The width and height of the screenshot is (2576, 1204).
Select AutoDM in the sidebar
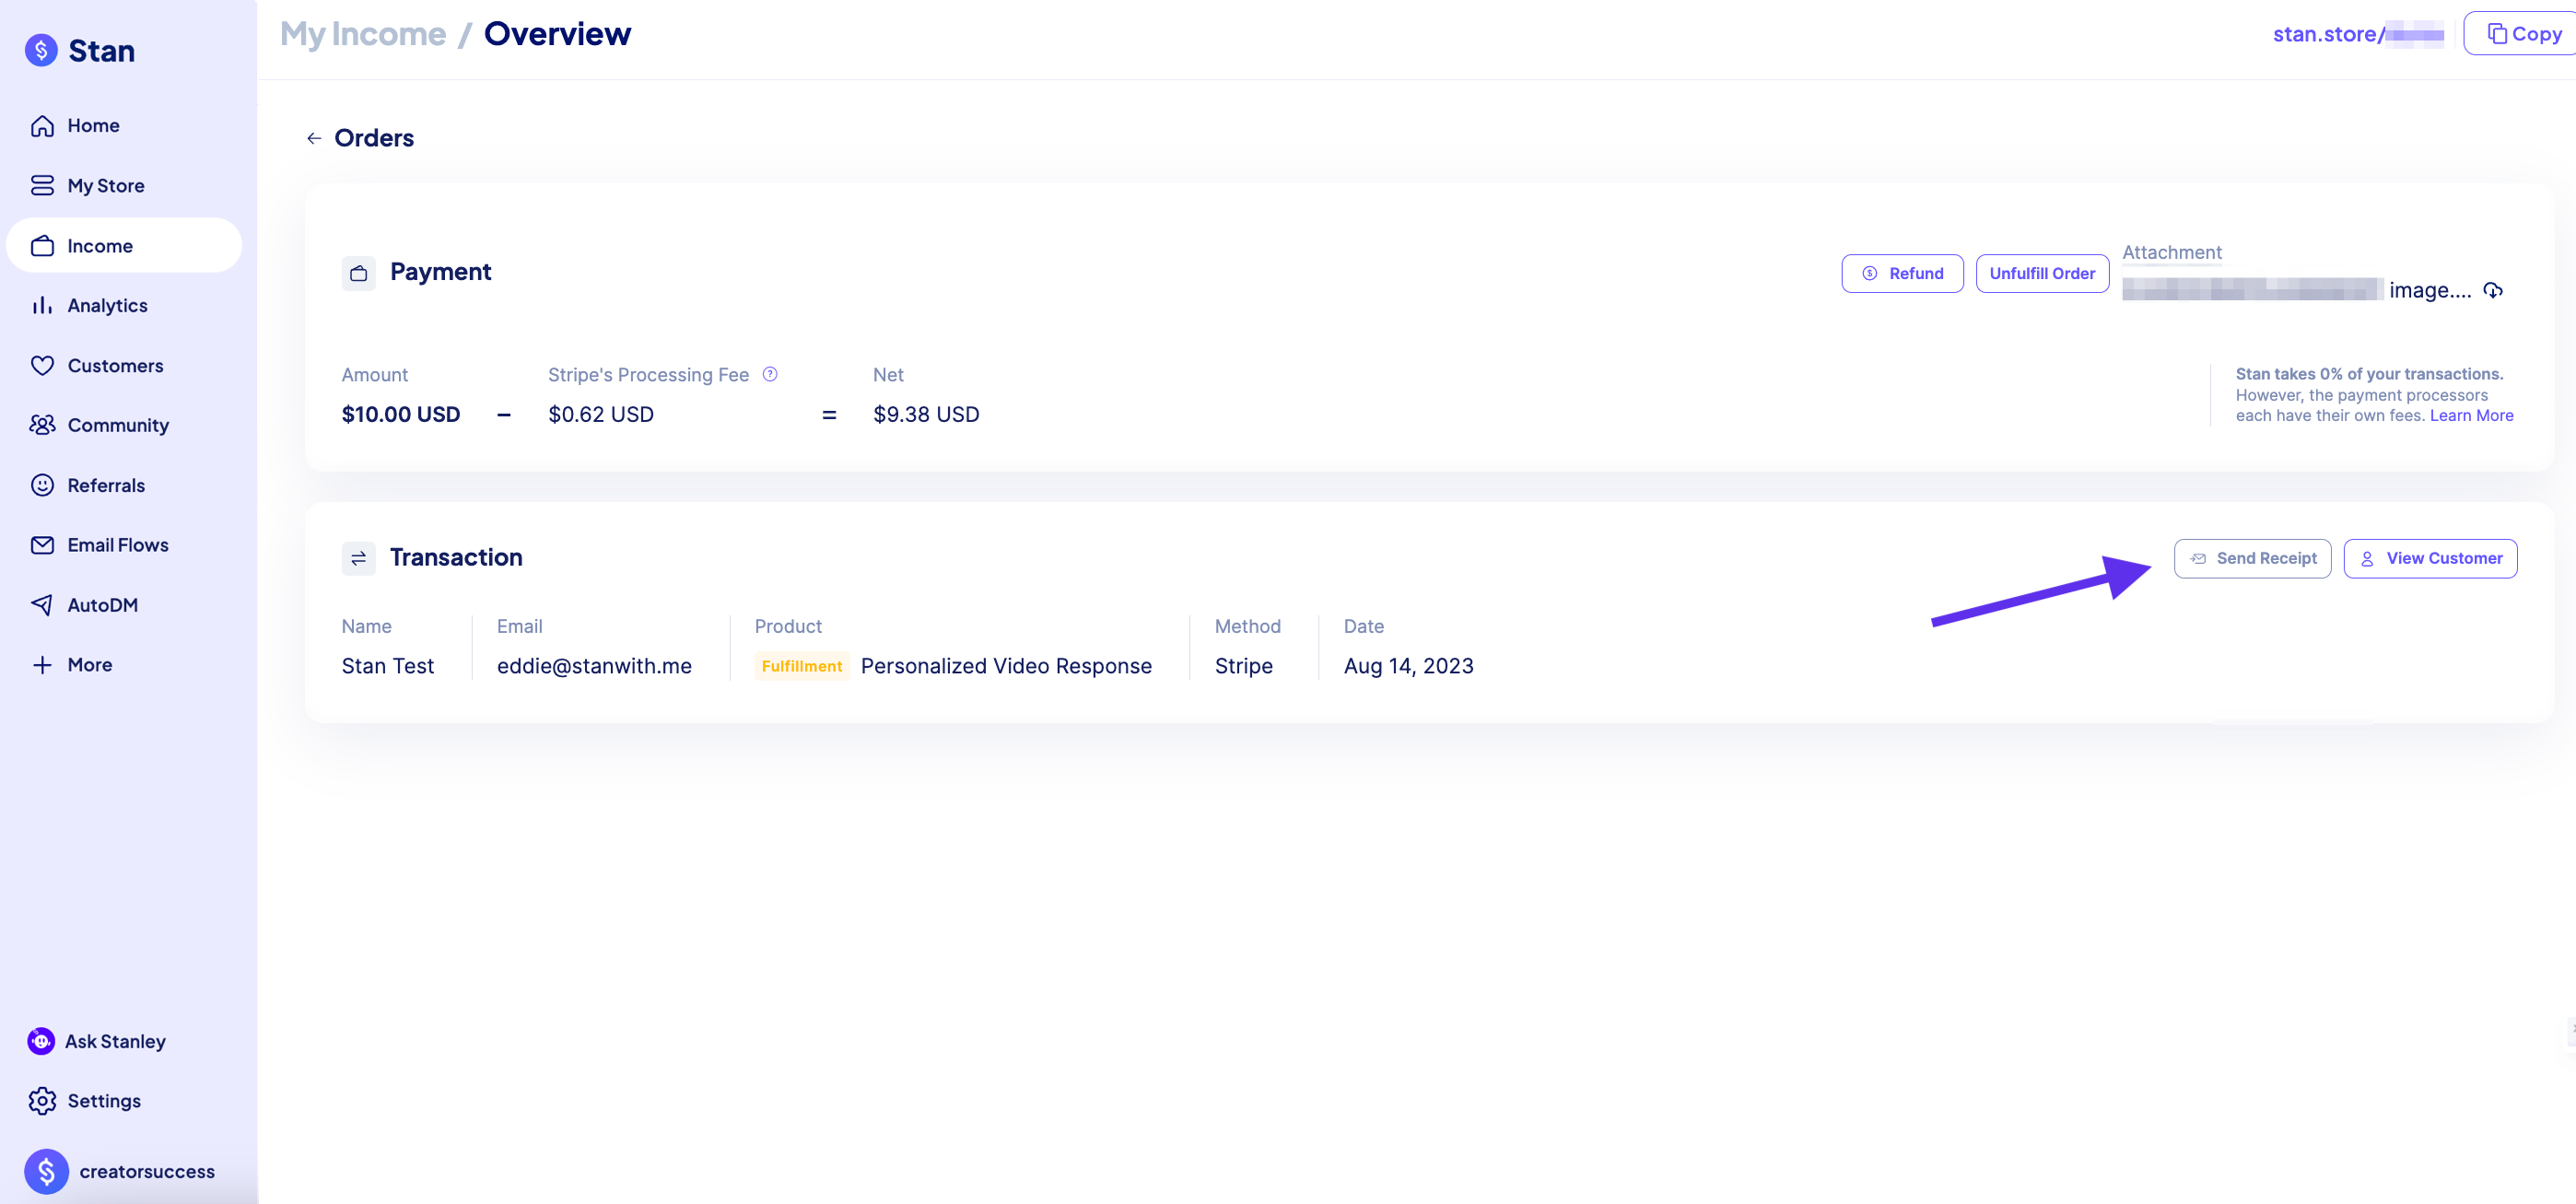[102, 605]
